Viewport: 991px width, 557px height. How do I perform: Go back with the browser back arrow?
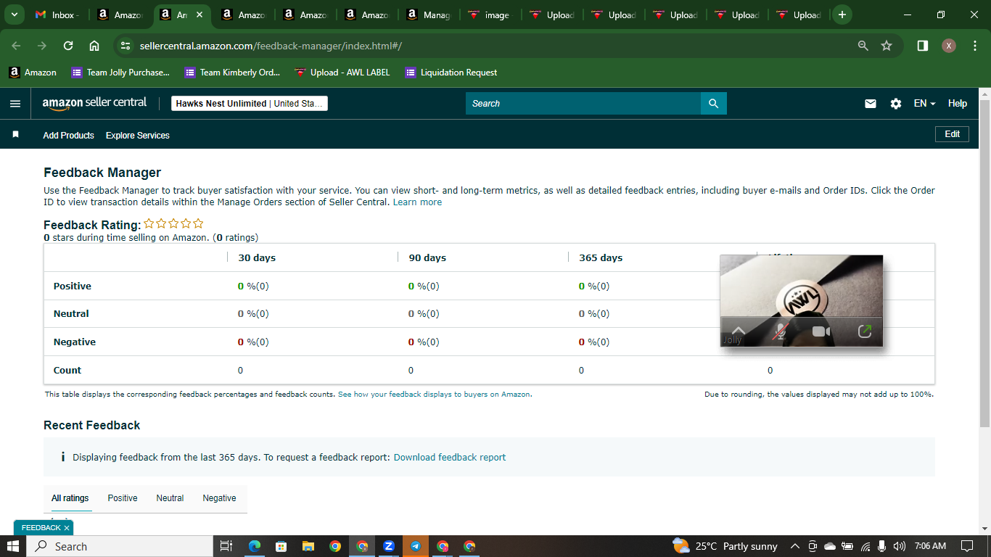point(16,46)
